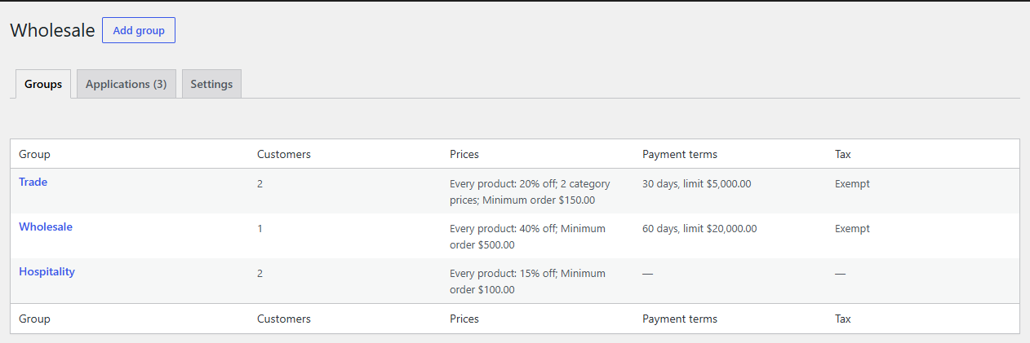View the 2 customers in Trade row
This screenshot has width=1030, height=343.
click(260, 184)
